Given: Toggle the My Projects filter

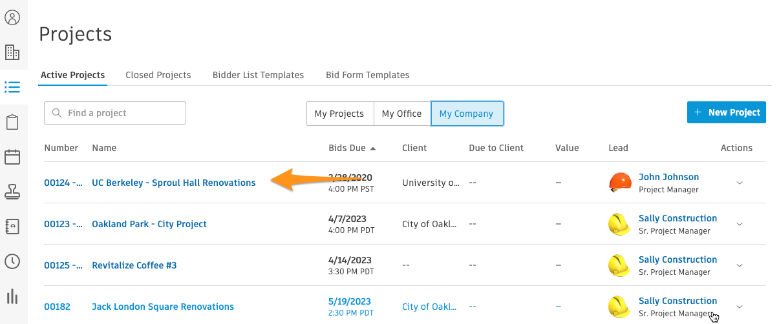Looking at the screenshot, I should click(339, 114).
